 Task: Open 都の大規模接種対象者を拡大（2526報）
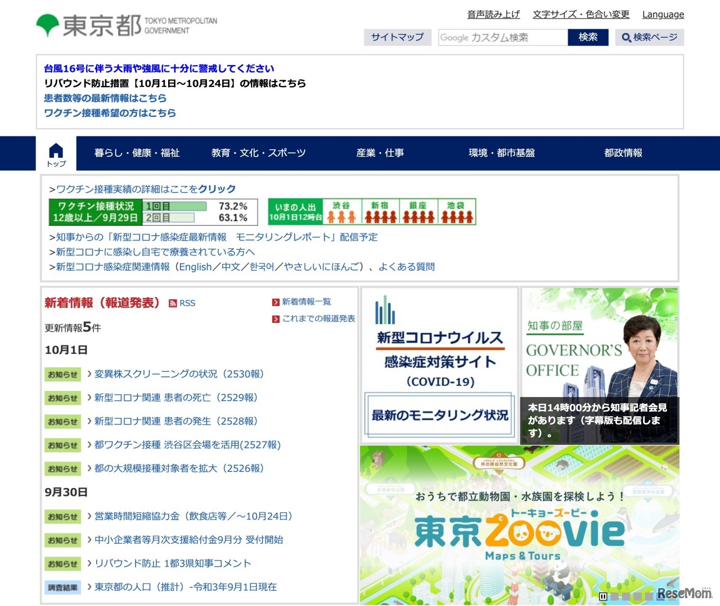click(179, 468)
